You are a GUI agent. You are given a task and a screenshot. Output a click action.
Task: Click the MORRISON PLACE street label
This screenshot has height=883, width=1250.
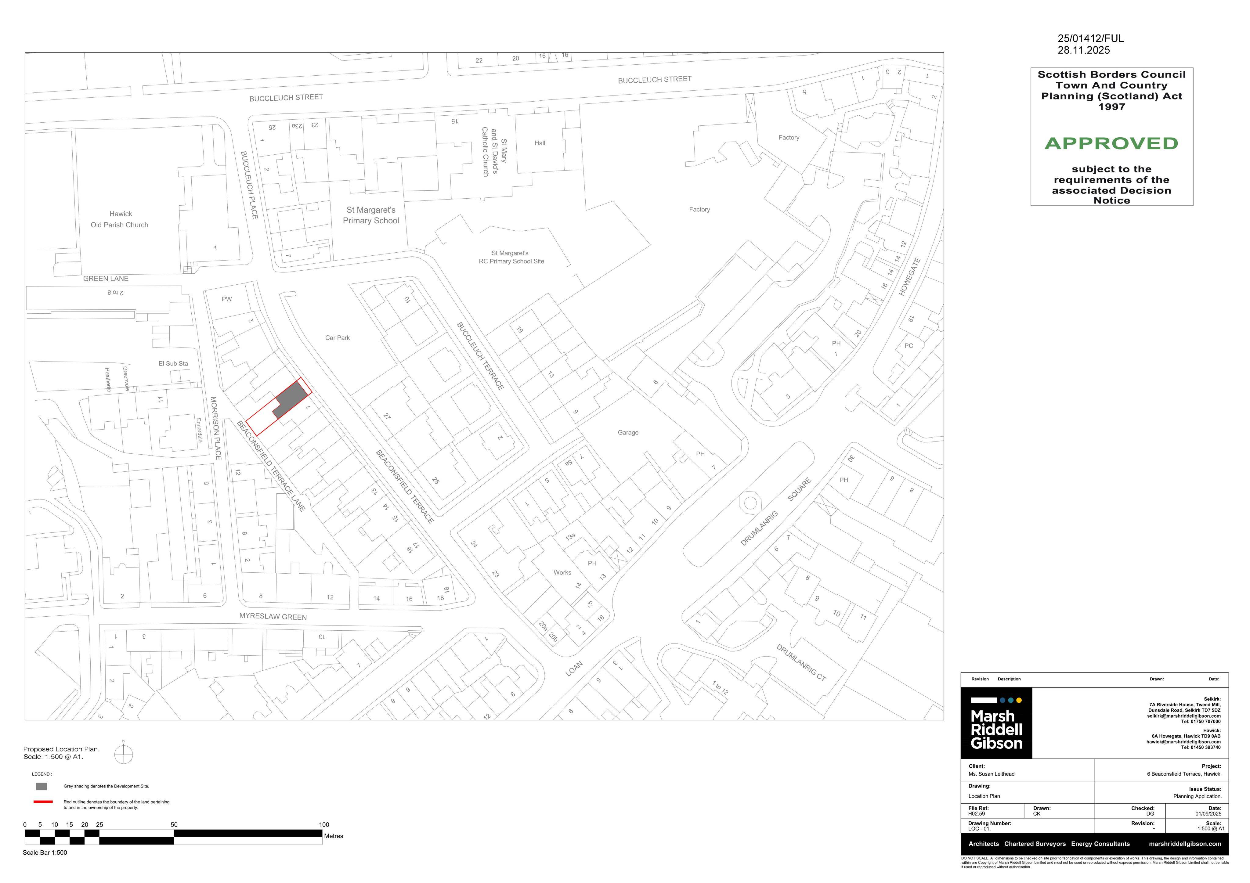click(216, 428)
